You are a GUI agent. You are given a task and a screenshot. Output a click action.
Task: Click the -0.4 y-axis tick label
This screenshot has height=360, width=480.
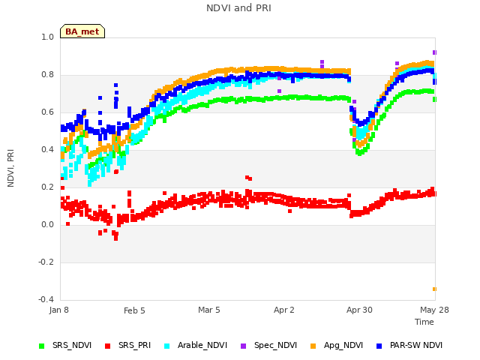tap(46, 299)
